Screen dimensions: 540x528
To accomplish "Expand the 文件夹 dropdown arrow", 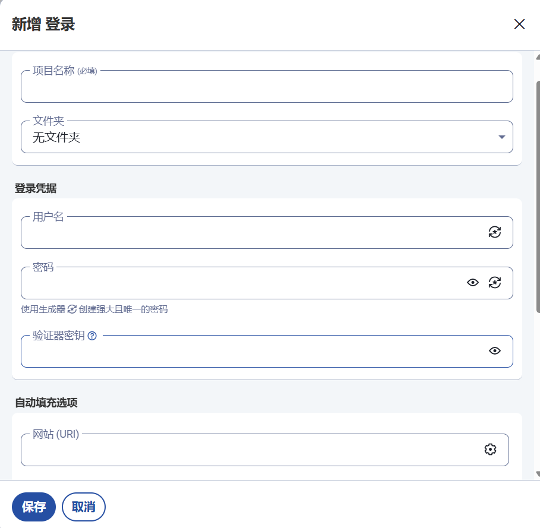I will [x=502, y=137].
